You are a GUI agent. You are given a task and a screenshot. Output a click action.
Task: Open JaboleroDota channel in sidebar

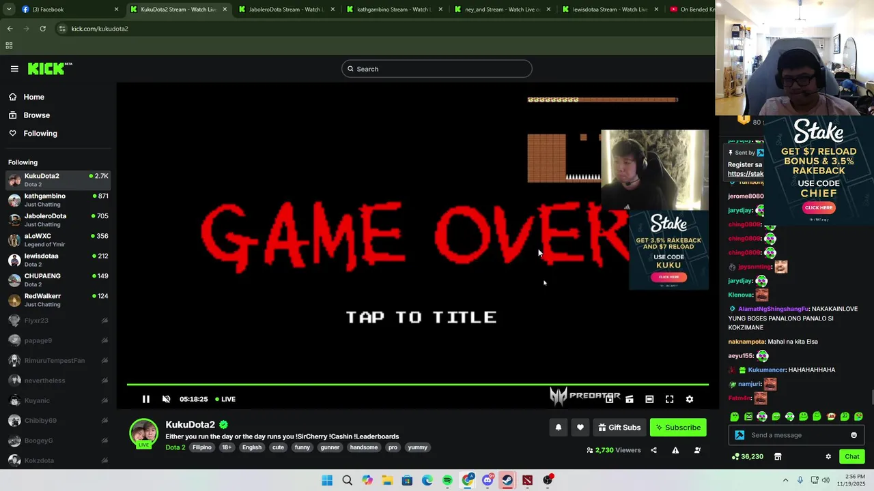[x=58, y=220]
